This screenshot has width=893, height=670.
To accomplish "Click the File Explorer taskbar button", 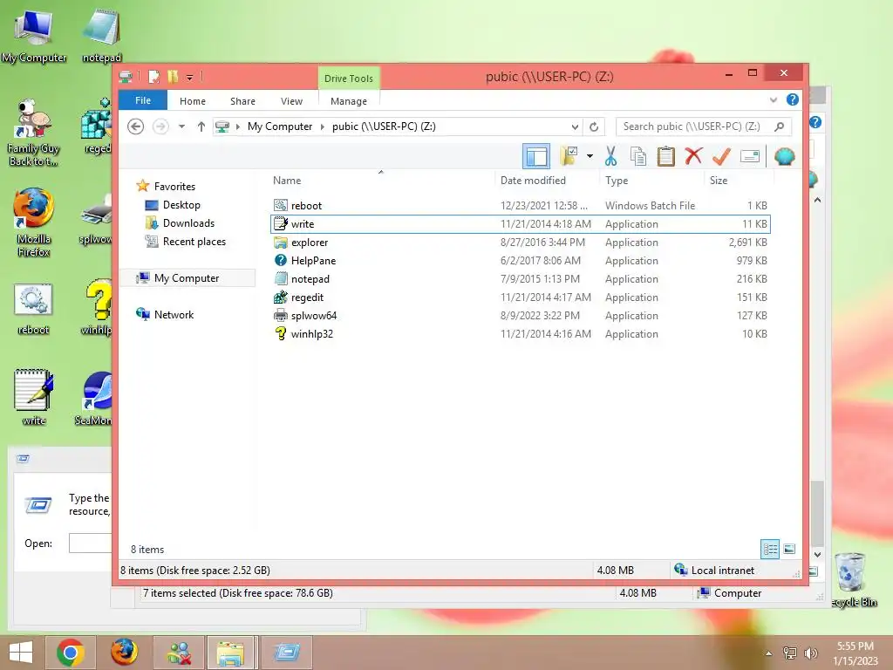I will (x=230, y=653).
